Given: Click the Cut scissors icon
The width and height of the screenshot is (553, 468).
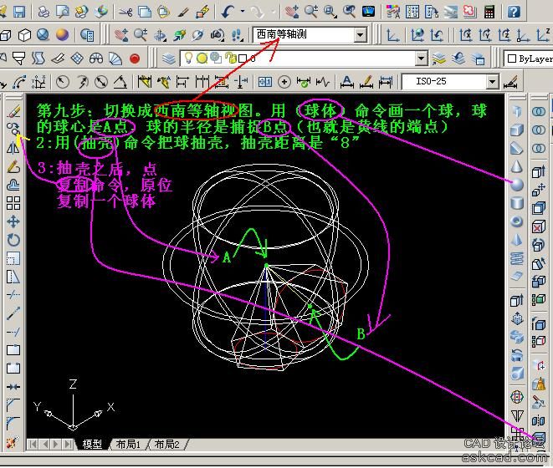Looking at the screenshot, I should [x=125, y=12].
